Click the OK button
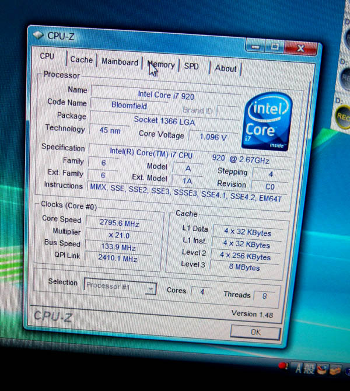Viewport: 350px width, 391px height. pos(256,332)
